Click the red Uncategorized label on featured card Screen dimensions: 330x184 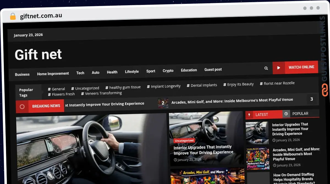point(184,141)
